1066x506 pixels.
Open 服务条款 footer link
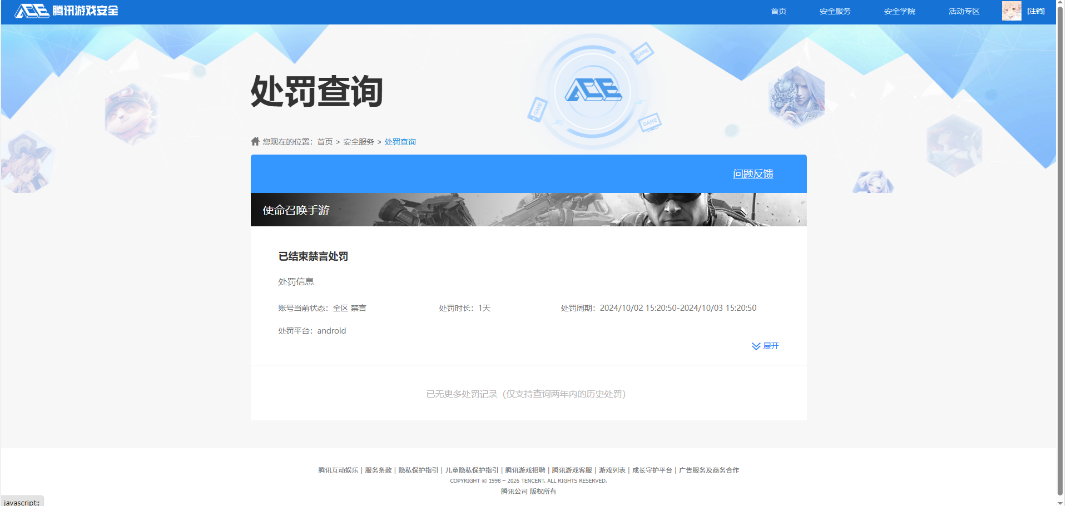378,470
